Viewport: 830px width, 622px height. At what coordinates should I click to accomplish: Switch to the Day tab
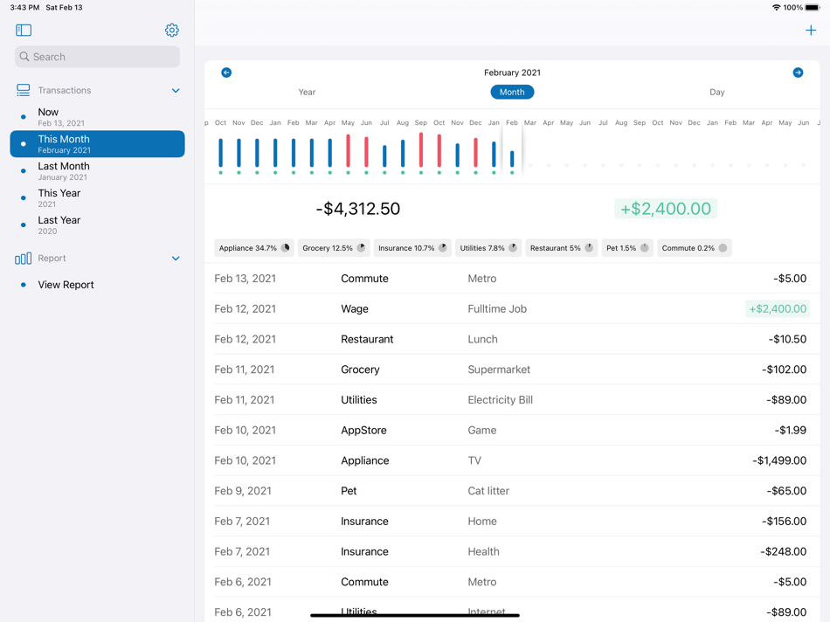click(x=716, y=92)
